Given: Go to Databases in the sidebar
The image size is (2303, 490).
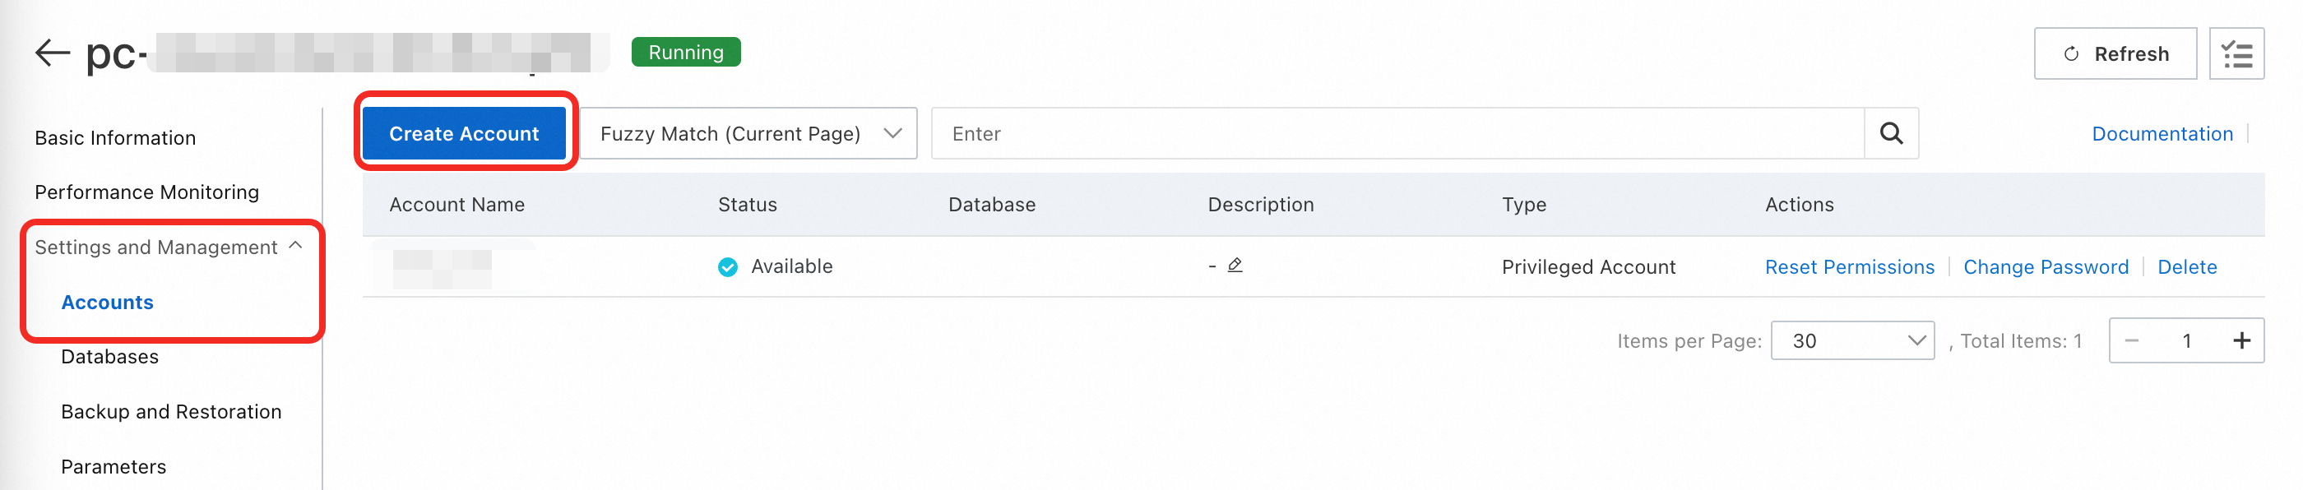Looking at the screenshot, I should pos(109,357).
